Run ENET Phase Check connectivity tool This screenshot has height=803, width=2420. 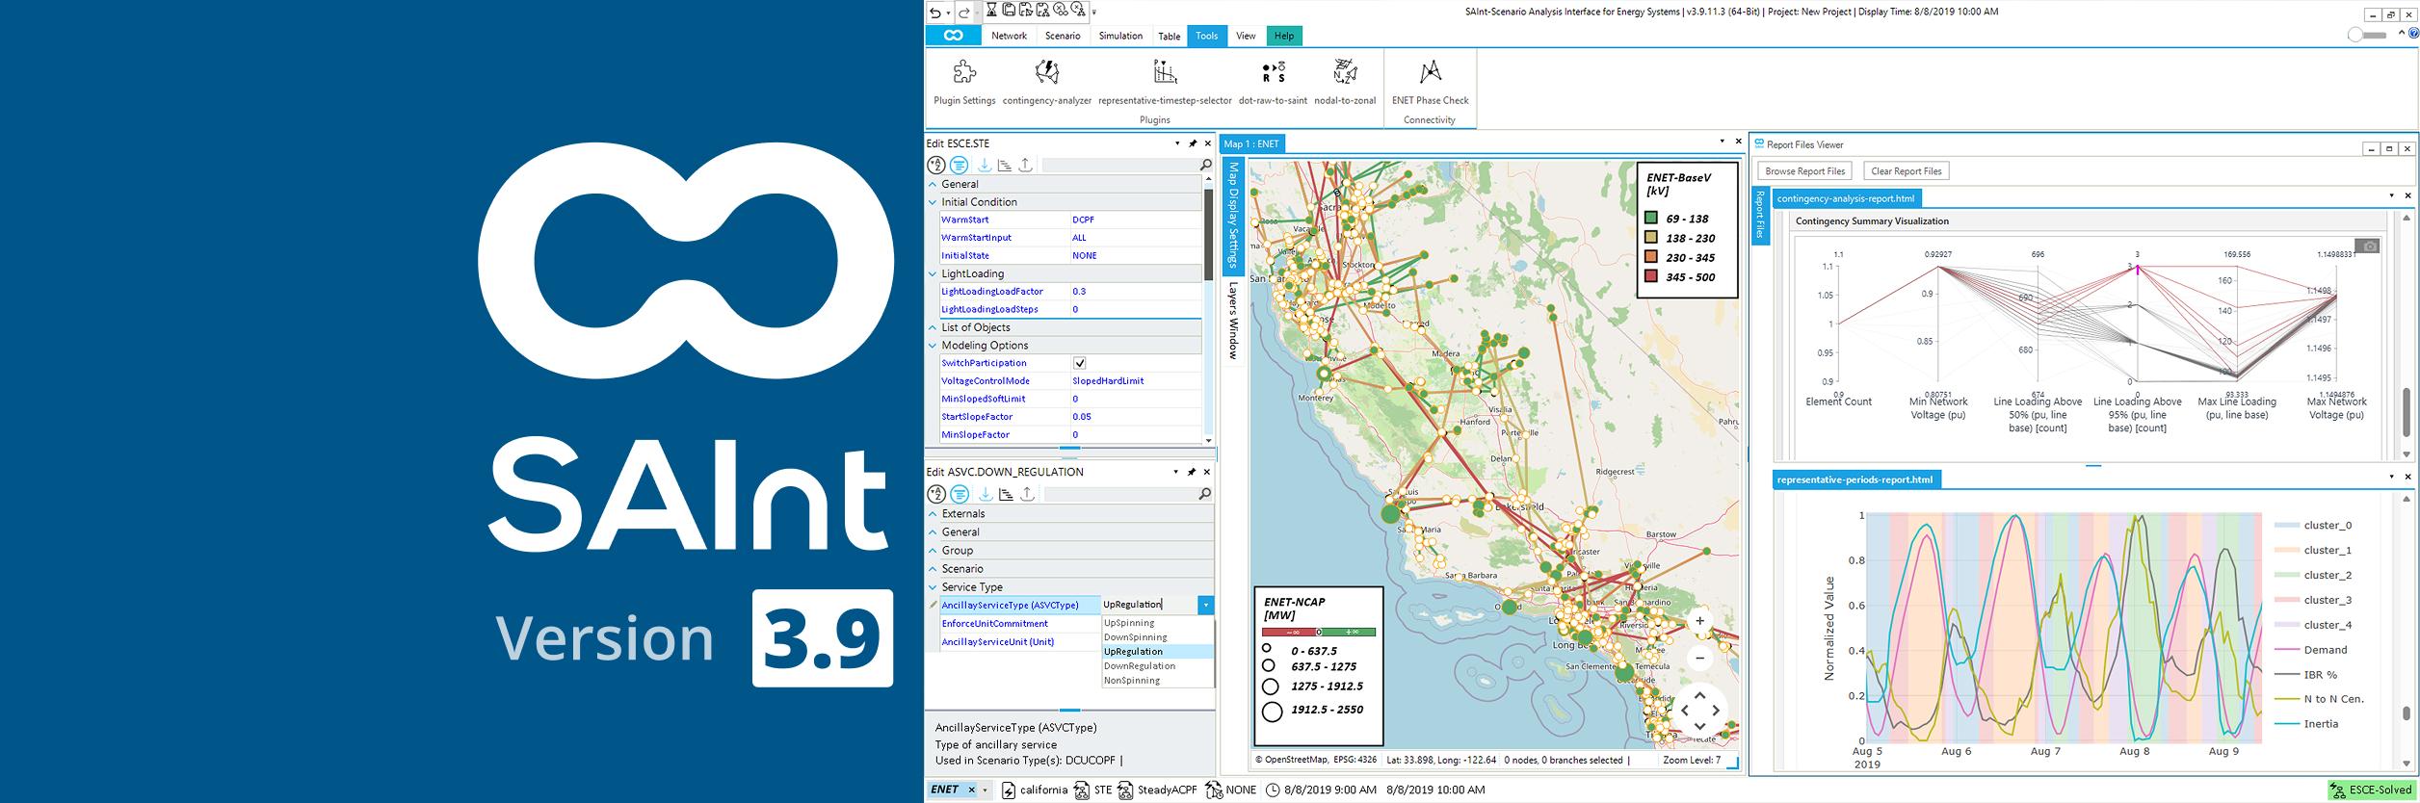(1430, 82)
